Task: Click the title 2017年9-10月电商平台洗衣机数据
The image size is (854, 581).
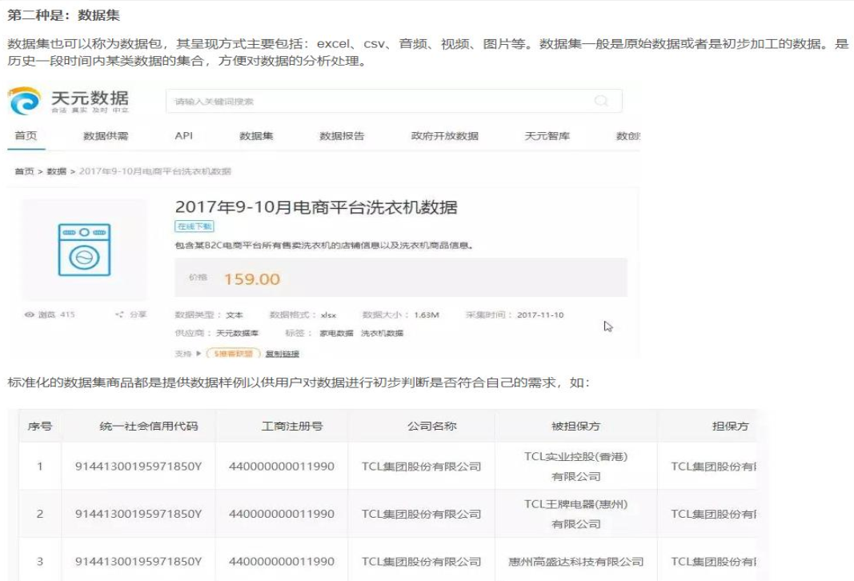Action: pos(316,207)
